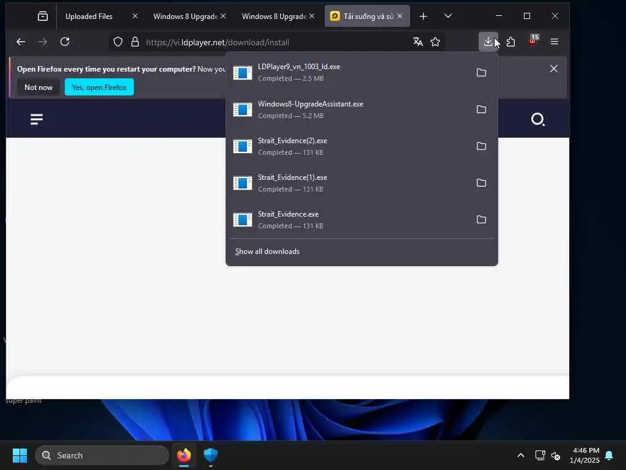626x470 pixels.
Task: Show hidden system tray icons
Action: [521, 455]
